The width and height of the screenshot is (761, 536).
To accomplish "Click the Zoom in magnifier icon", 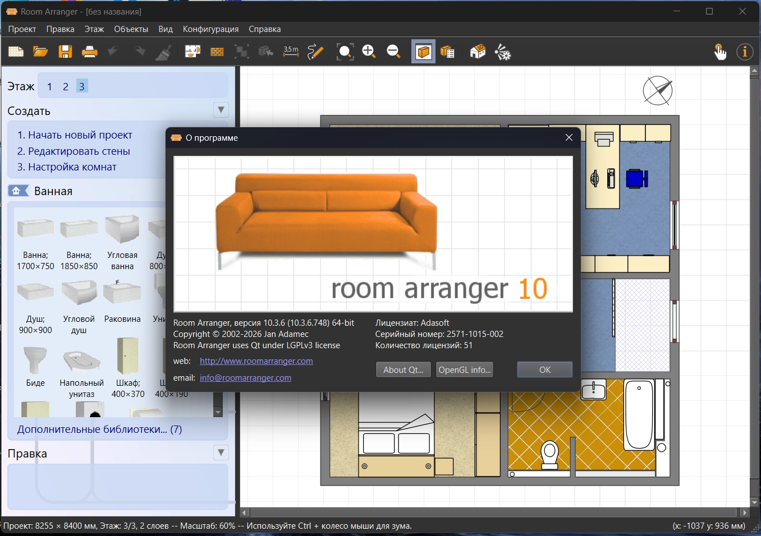I will 369,52.
